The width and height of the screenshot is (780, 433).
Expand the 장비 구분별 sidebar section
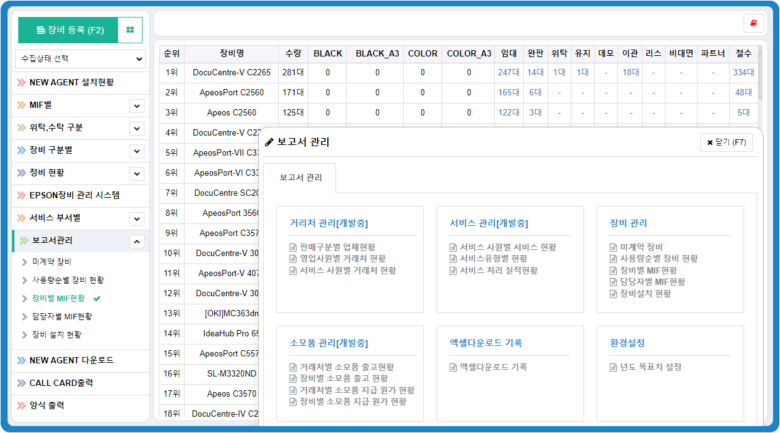click(x=137, y=151)
